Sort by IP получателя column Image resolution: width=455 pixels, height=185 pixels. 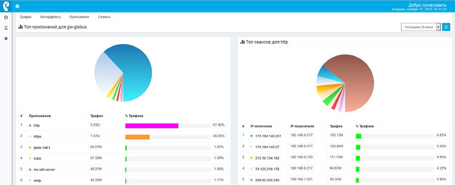[x=302, y=127]
